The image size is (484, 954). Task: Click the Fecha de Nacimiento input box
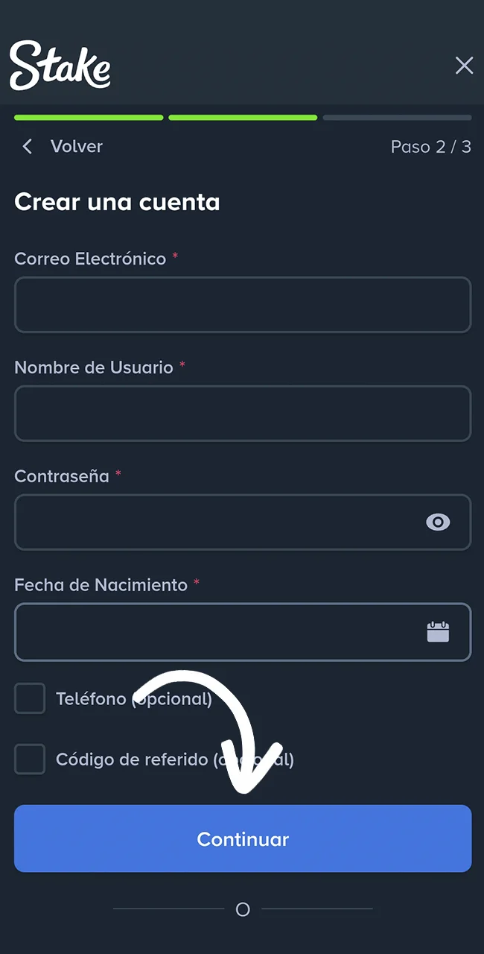tap(223, 631)
